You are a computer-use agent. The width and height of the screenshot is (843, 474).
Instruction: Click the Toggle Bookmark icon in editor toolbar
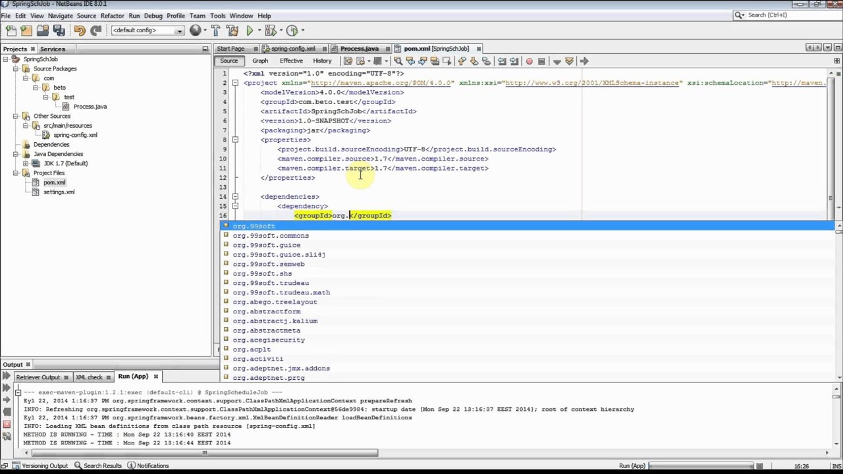[486, 61]
